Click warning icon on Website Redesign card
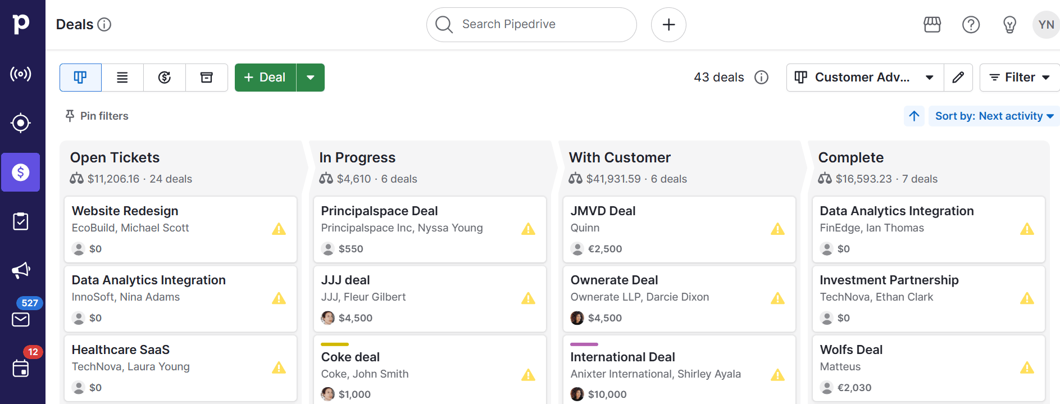The width and height of the screenshot is (1060, 404). click(x=279, y=229)
